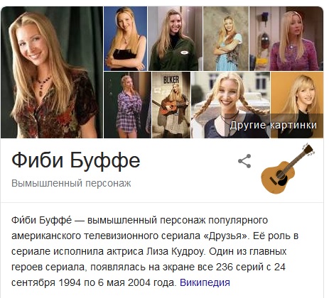Open the large portrait photo with green curtain
Screen dimensions: 329x298
point(52,72)
